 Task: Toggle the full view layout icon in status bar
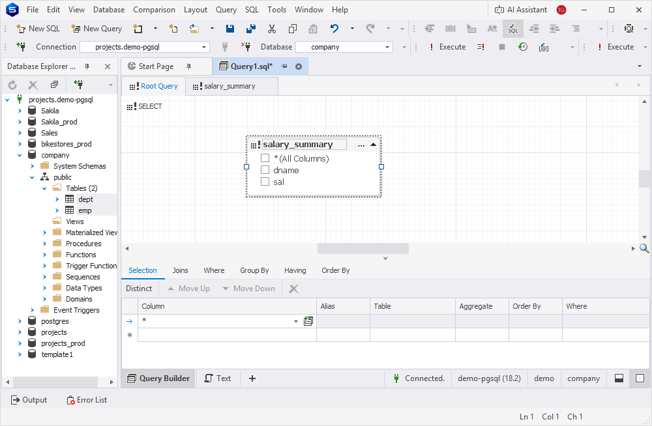tap(640, 378)
